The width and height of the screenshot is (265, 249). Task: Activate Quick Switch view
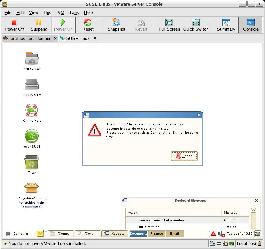[196, 25]
